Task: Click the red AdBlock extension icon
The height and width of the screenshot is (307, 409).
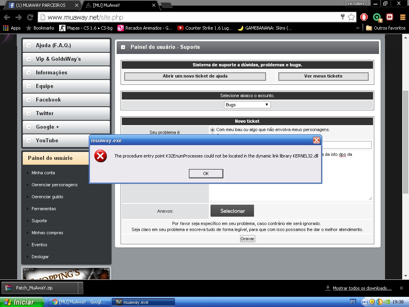Action: pyautogui.click(x=364, y=17)
